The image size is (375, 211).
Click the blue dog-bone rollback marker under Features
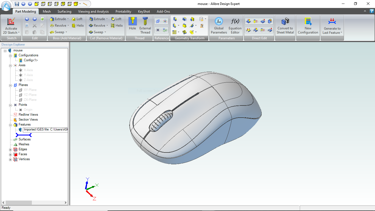24,135
